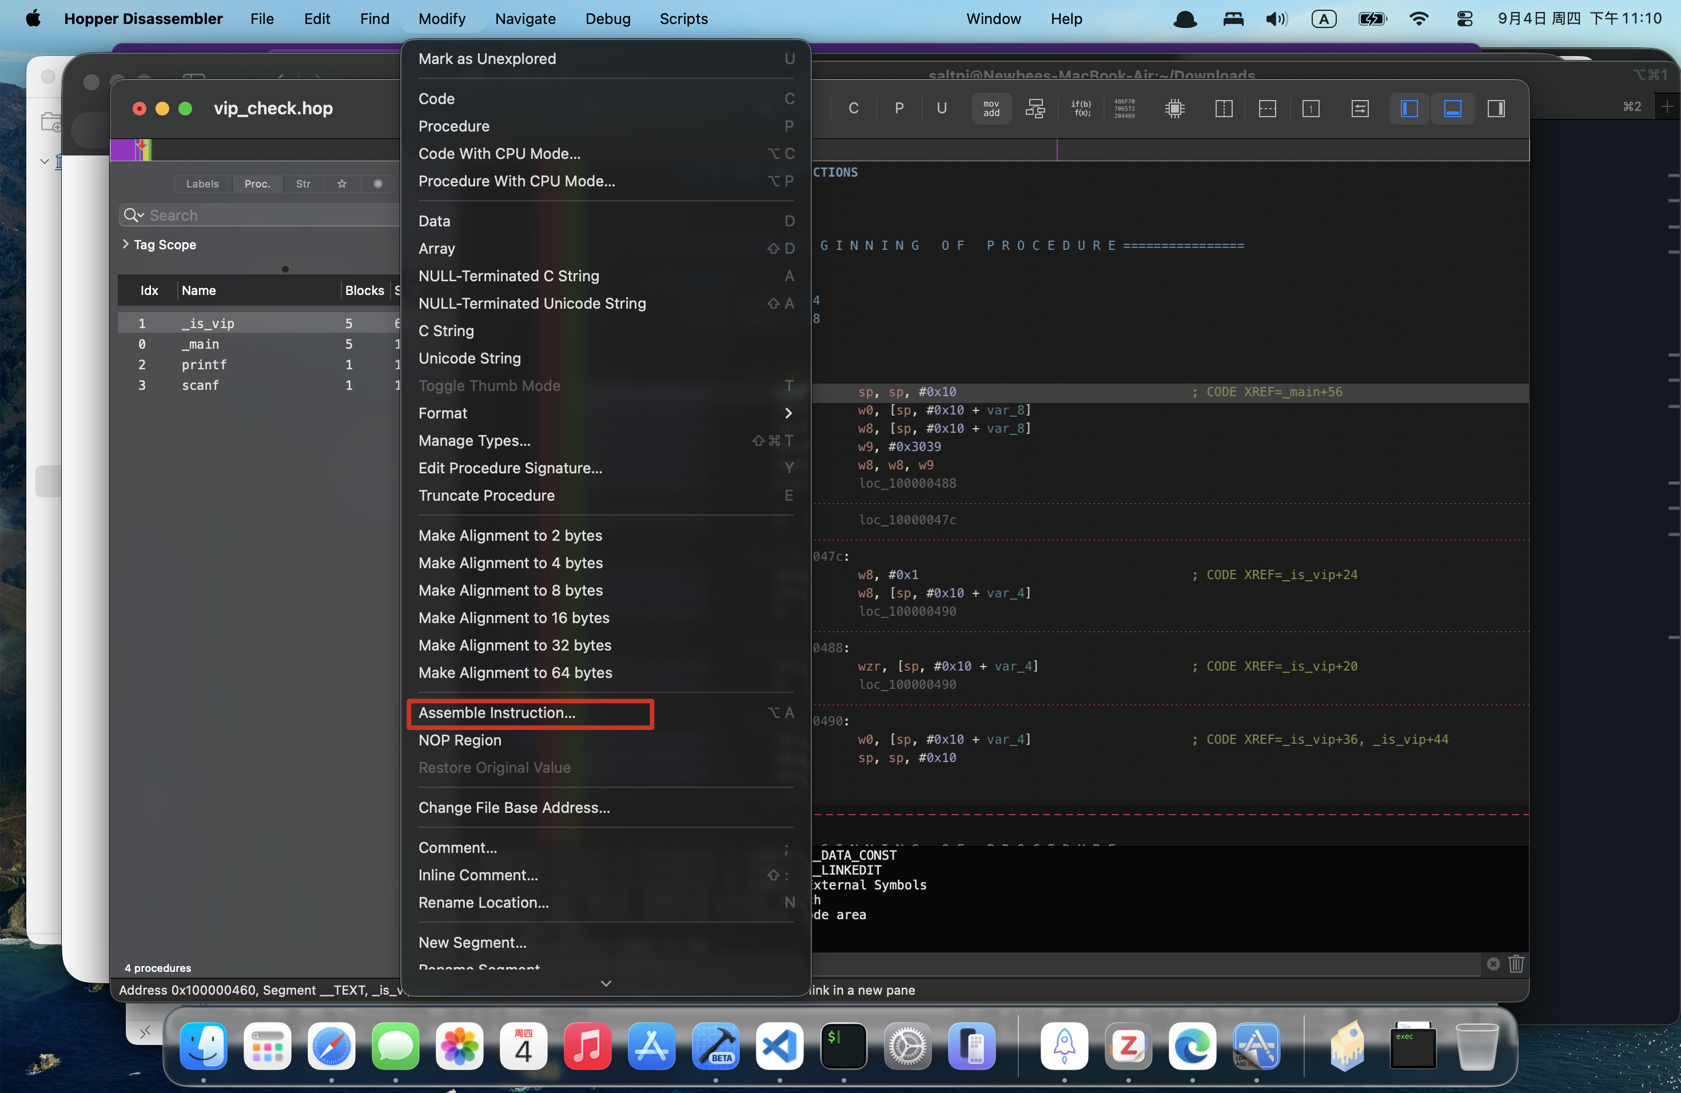The image size is (1681, 1093).
Task: Toggle the bottom log panel
Action: tap(1452, 108)
